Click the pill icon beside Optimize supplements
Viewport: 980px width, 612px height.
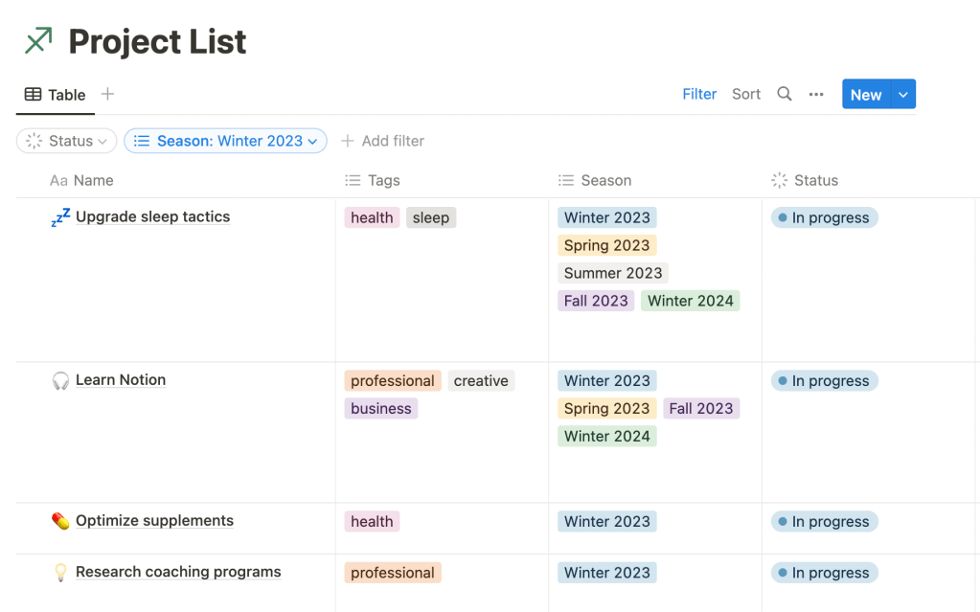point(60,521)
